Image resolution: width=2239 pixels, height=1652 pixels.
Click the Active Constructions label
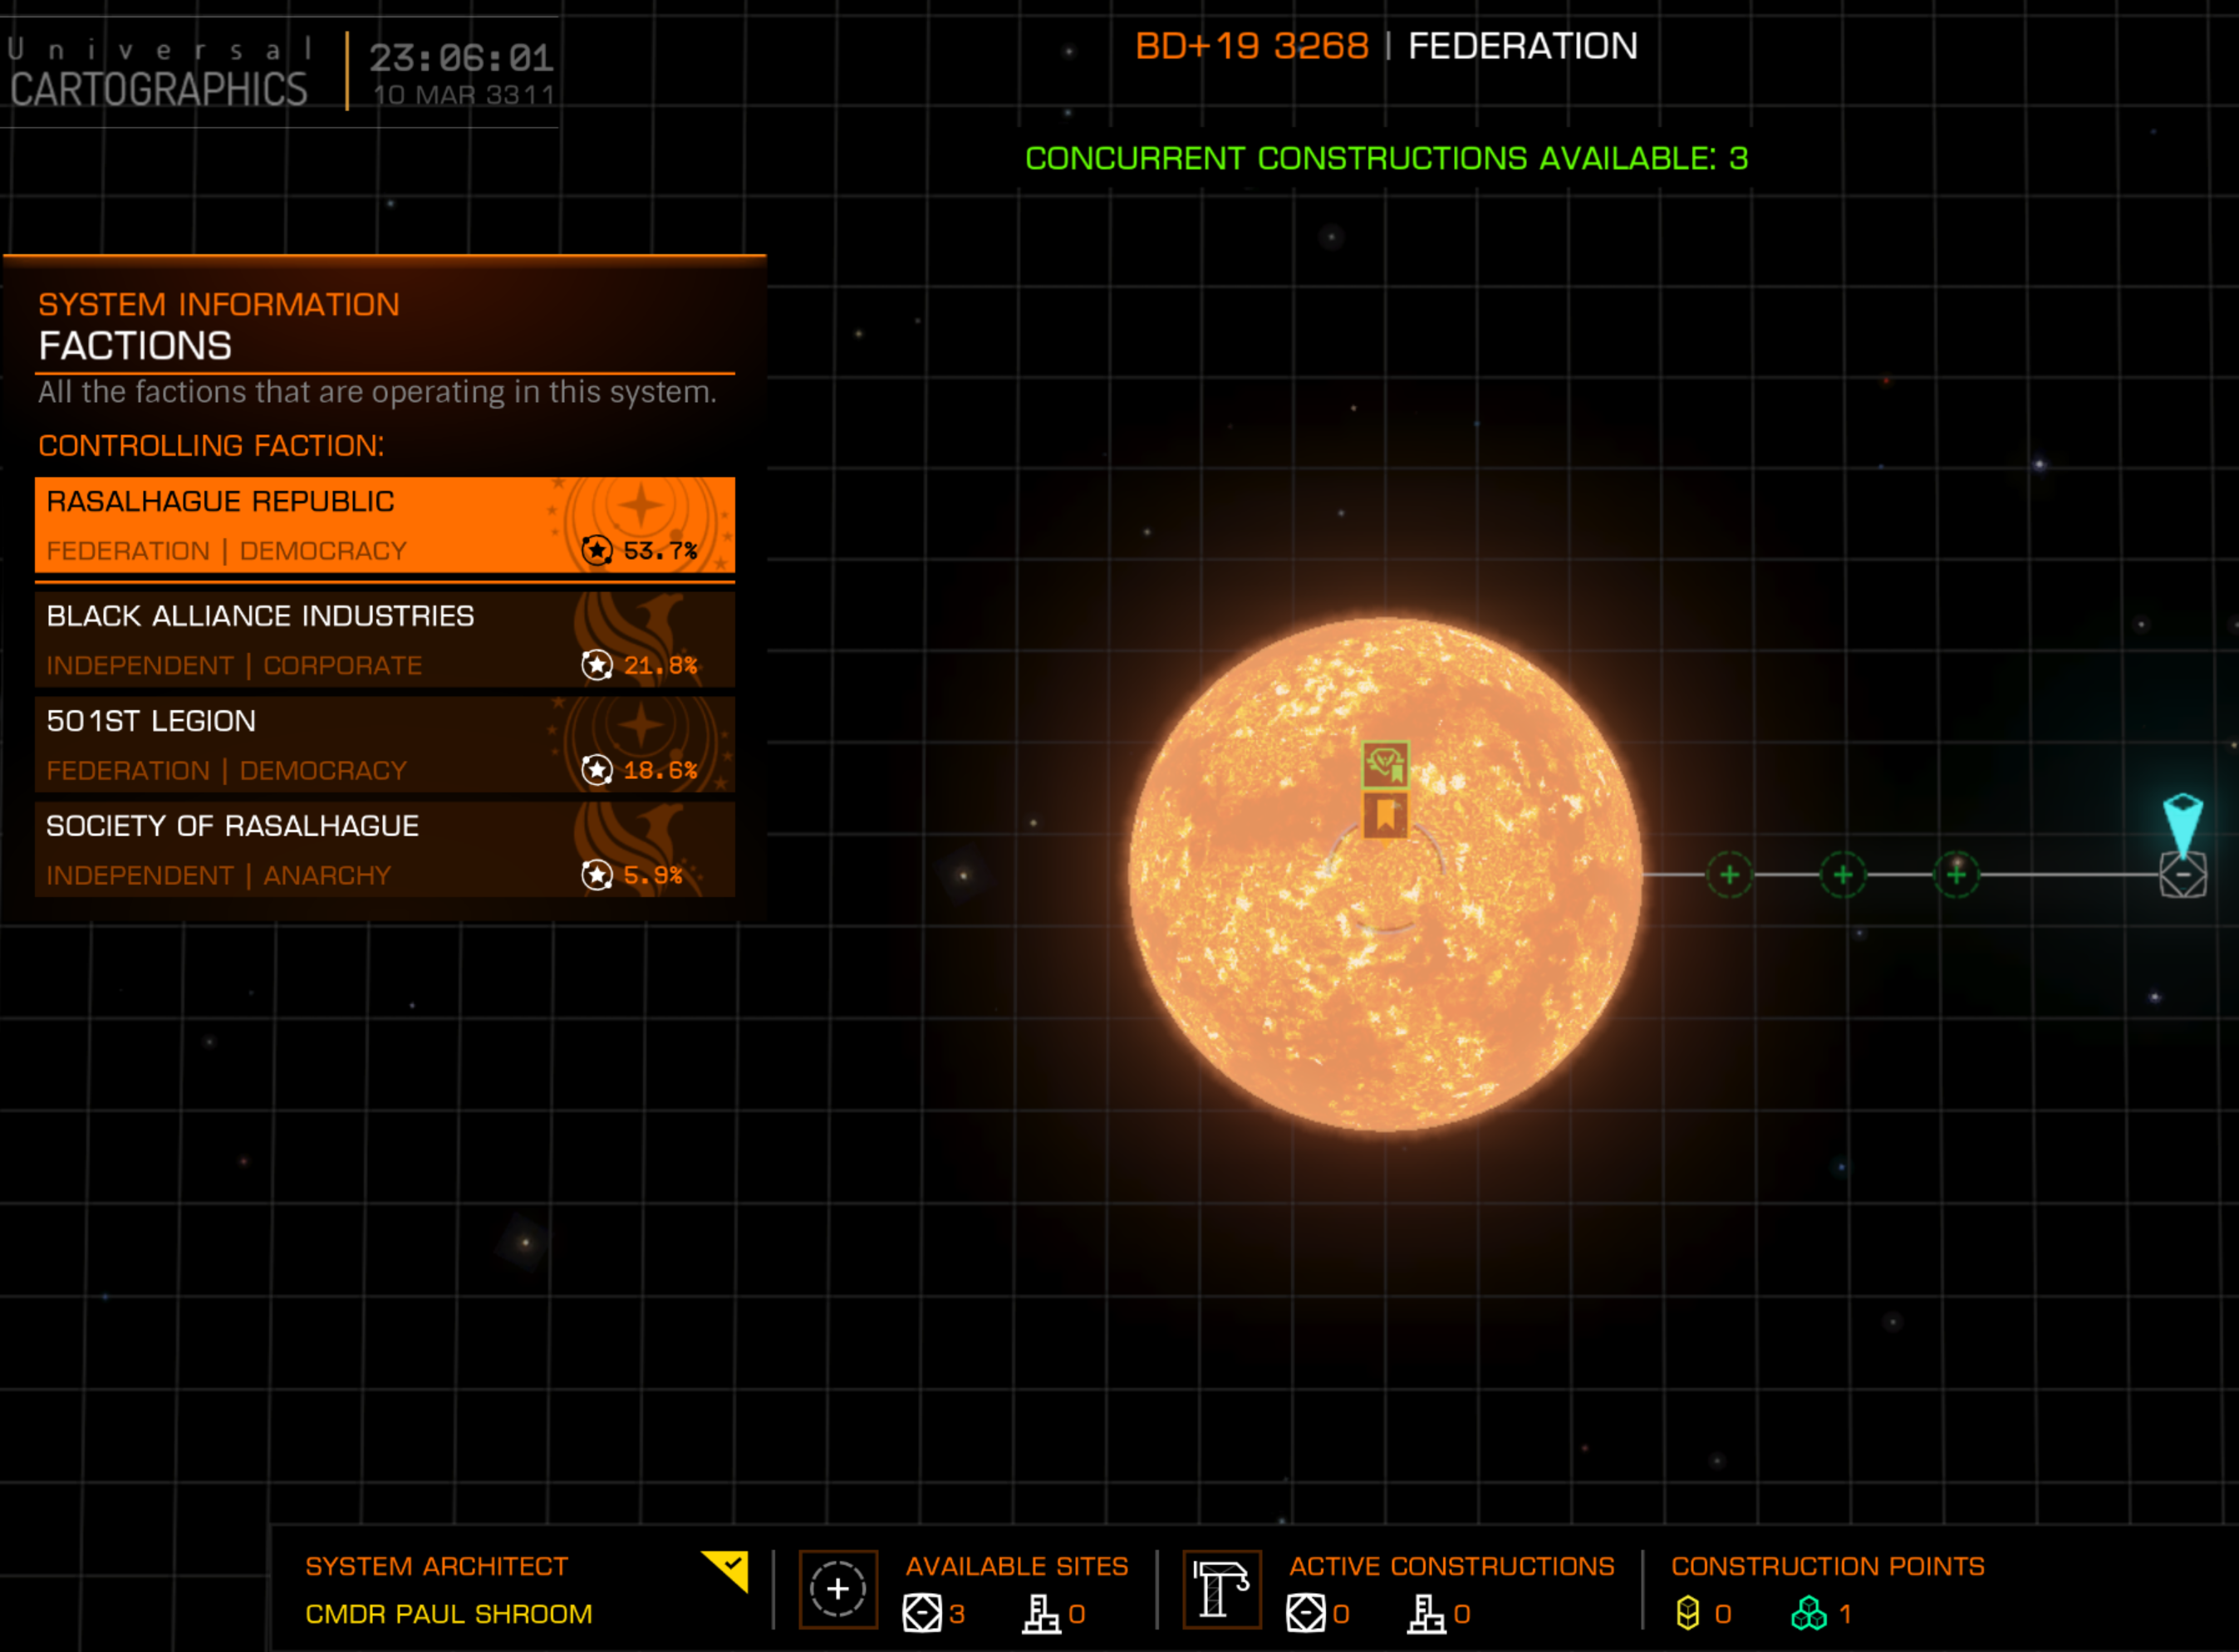click(x=1452, y=1566)
